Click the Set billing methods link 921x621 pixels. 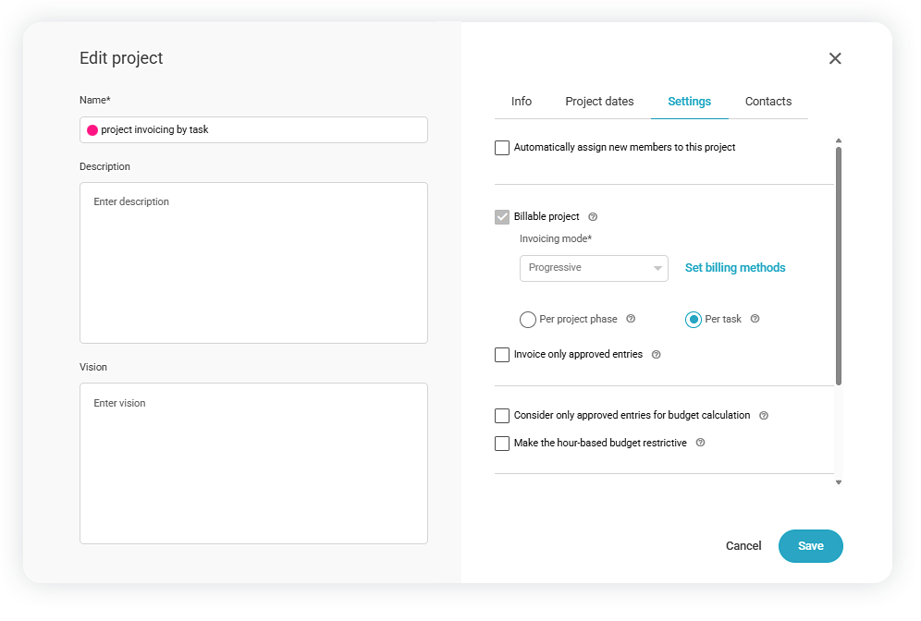[x=735, y=268]
